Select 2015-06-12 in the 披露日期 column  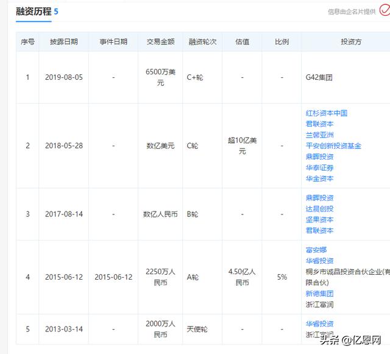pyautogui.click(x=64, y=277)
